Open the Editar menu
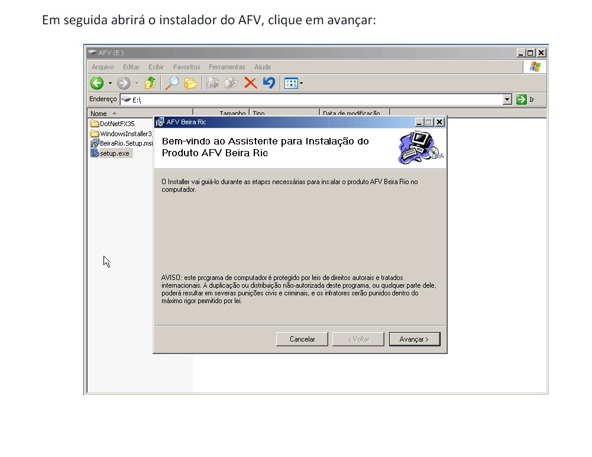592x457 pixels. tap(131, 67)
